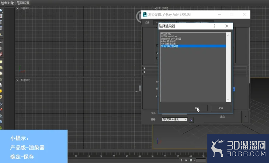This screenshot has width=269, height=163.
Task: Open 查看 viewport dropdown 四元菜单 4 - 透视
Action: click(175, 119)
